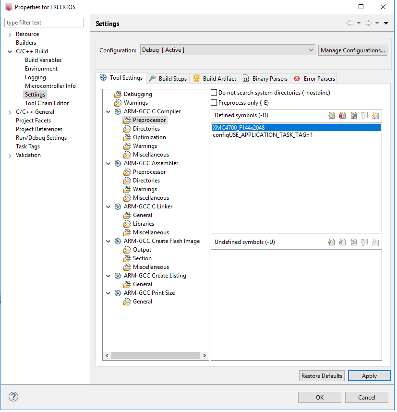Open Tool Chain Editor page

pyautogui.click(x=47, y=103)
